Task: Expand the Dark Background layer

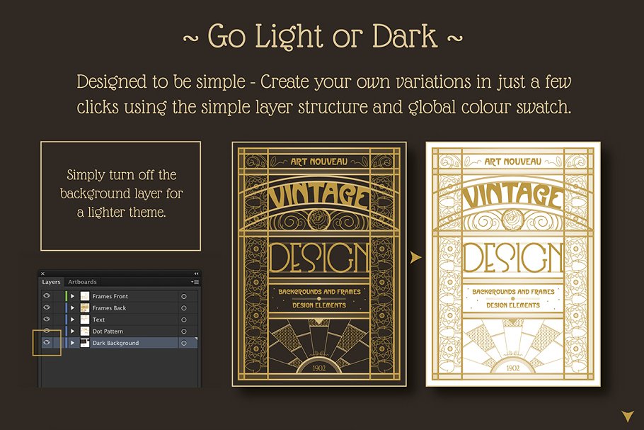Action: 72,343
